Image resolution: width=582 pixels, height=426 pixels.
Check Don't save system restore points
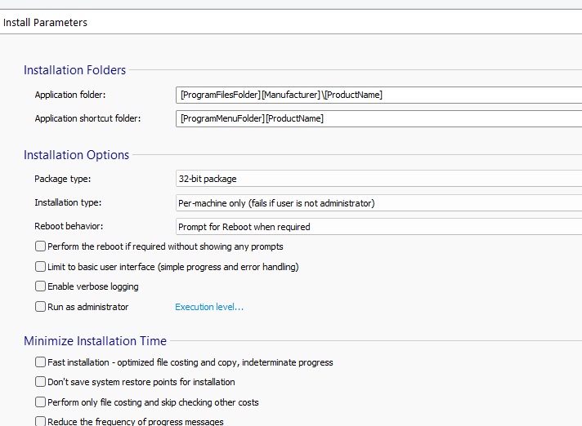[41, 382]
